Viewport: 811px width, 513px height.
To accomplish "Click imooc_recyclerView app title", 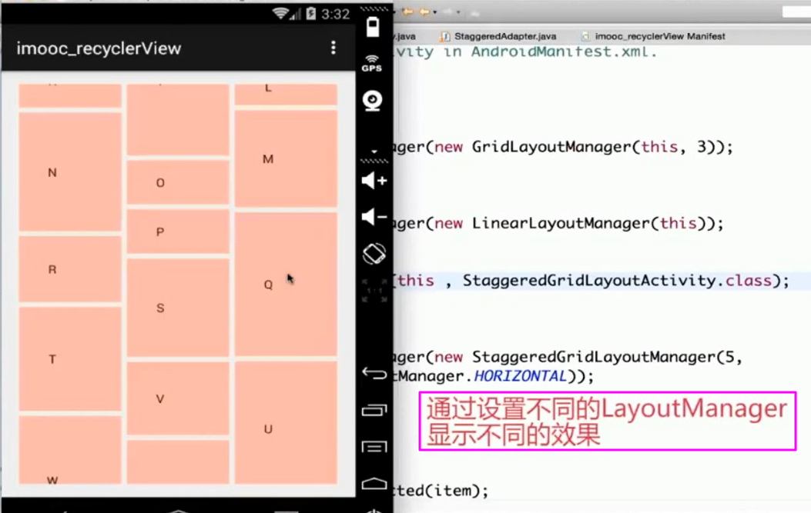I will (99, 48).
